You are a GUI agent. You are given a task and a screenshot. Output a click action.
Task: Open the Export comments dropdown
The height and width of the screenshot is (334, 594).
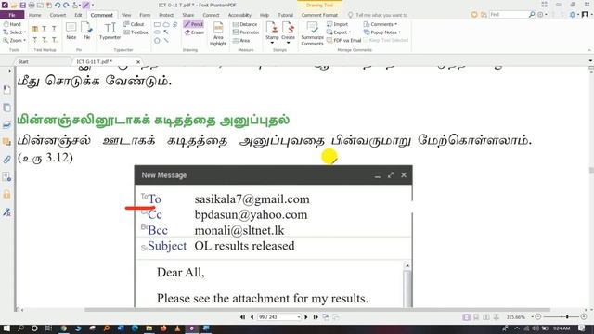coord(339,32)
